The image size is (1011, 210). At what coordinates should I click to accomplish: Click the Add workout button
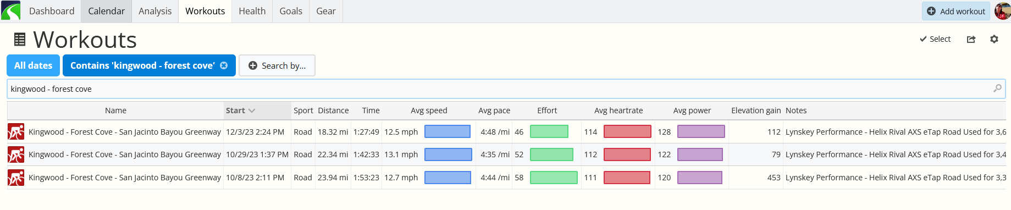point(956,11)
